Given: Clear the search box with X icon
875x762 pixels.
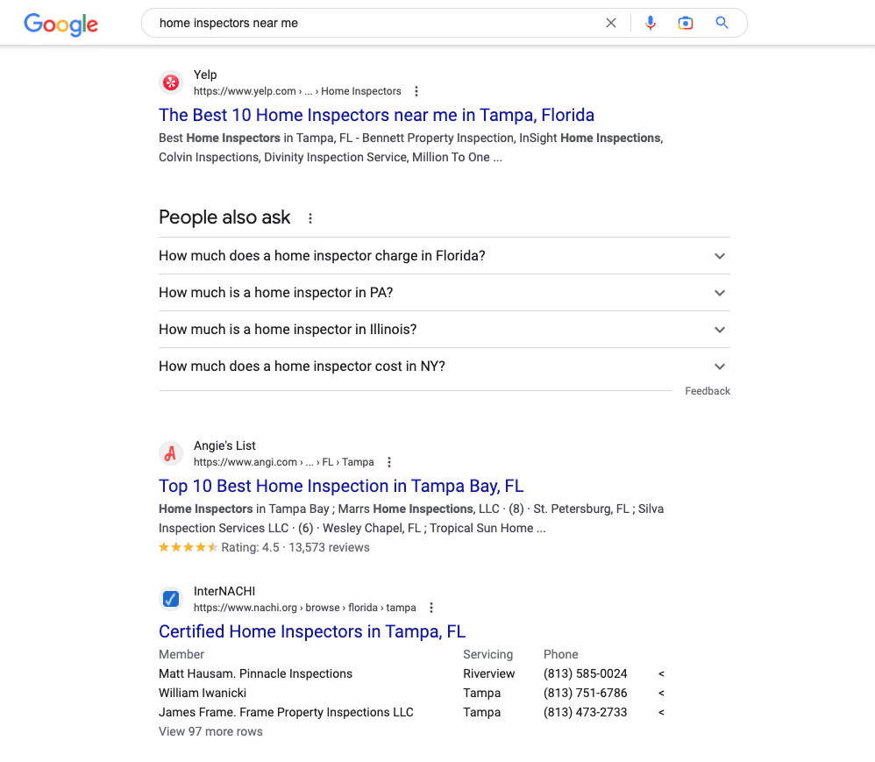Looking at the screenshot, I should 611,23.
